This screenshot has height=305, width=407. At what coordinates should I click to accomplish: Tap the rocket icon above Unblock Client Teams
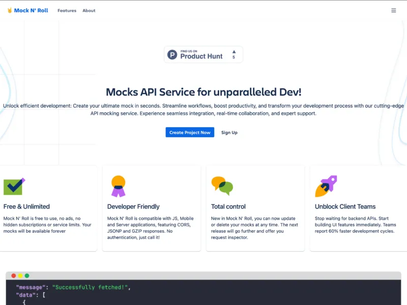tap(326, 186)
